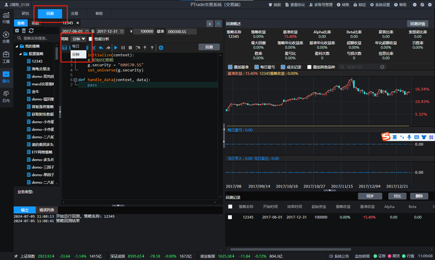Click the refresh strategy list icon

coord(30,30)
